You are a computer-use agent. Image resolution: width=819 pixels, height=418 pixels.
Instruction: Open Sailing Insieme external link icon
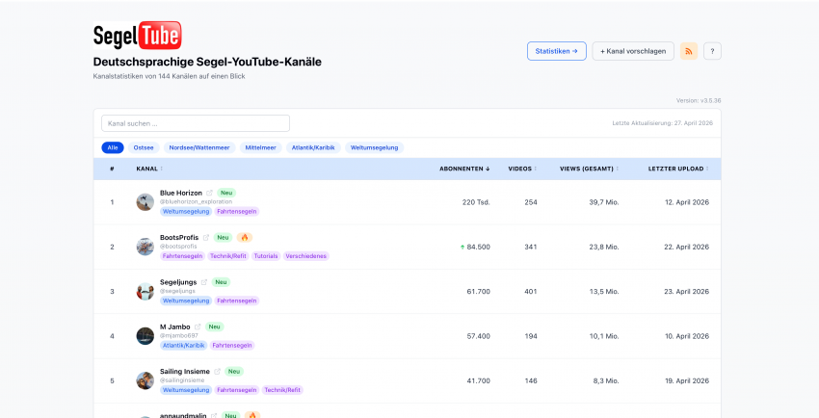pyautogui.click(x=218, y=371)
